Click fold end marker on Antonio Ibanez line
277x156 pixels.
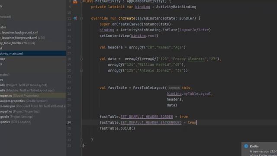click(81, 71)
